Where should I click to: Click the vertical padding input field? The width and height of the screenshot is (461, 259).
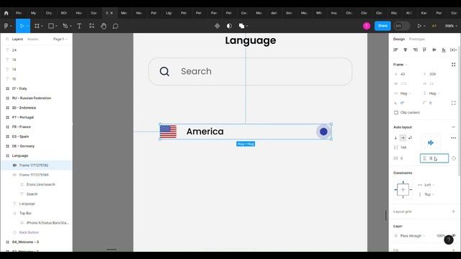pyautogui.click(x=434, y=158)
